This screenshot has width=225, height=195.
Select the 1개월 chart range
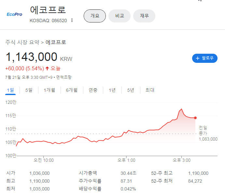point(49,90)
